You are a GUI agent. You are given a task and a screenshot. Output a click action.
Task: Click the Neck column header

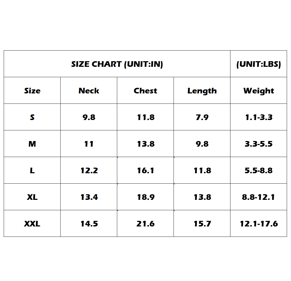pyautogui.click(x=89, y=90)
